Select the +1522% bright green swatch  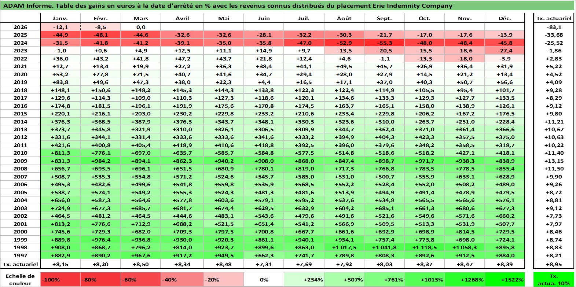pyautogui.click(x=505, y=279)
